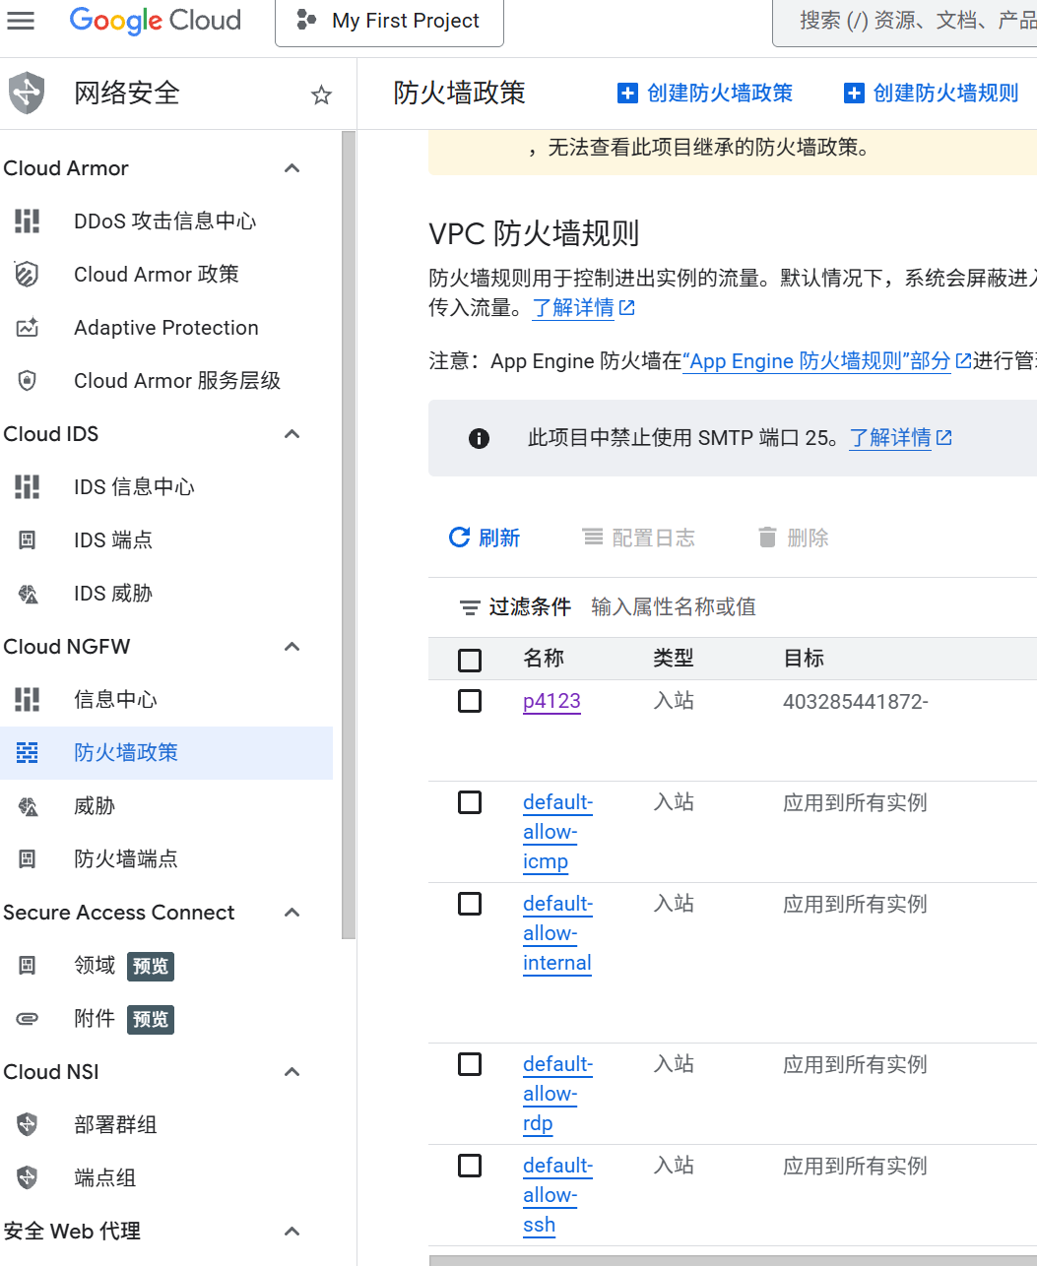Screen dimensions: 1037x1266
Task: Click the IDS 威胁 icon in sidebar
Action: 28,594
